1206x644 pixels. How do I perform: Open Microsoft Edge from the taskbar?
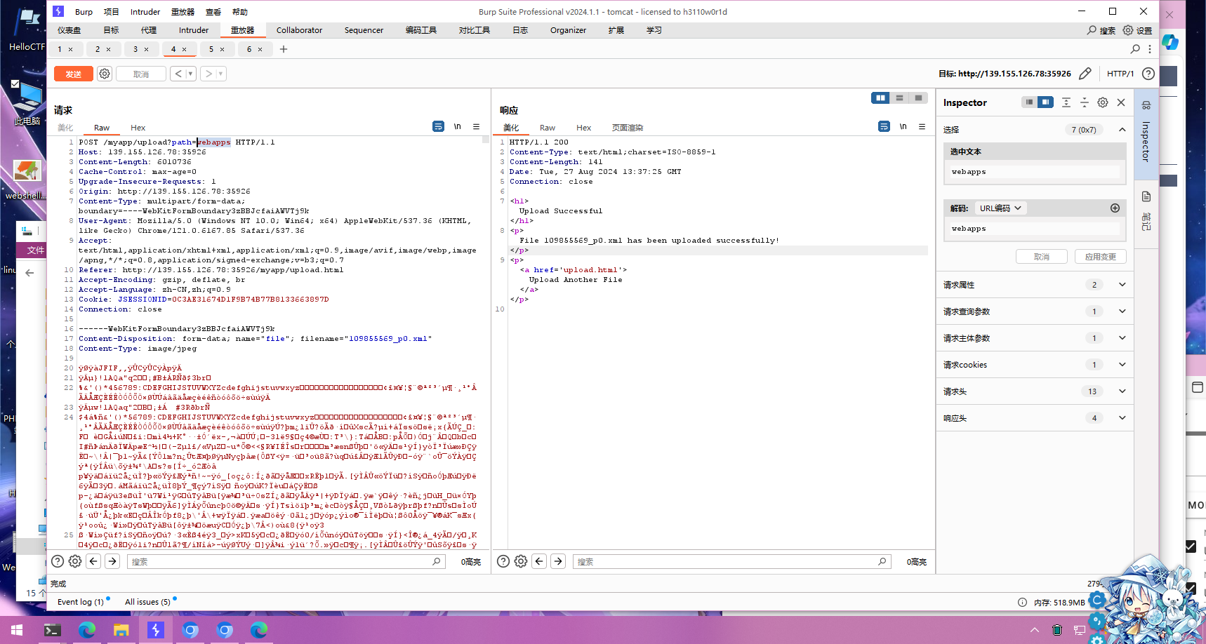[87, 630]
